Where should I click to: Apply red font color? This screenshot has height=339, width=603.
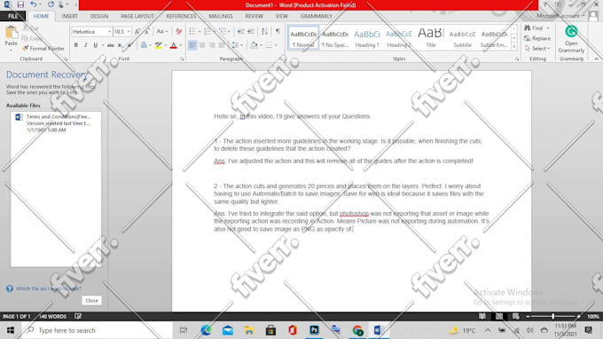click(174, 45)
